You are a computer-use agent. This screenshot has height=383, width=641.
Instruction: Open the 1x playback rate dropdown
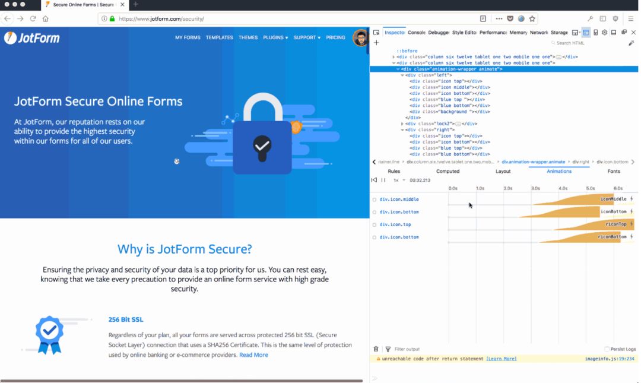[399, 180]
